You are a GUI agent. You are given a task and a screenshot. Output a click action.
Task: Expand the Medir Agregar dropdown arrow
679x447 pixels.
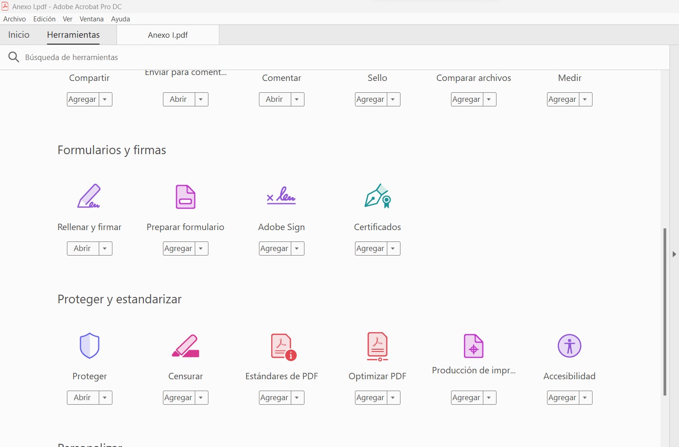coord(585,100)
